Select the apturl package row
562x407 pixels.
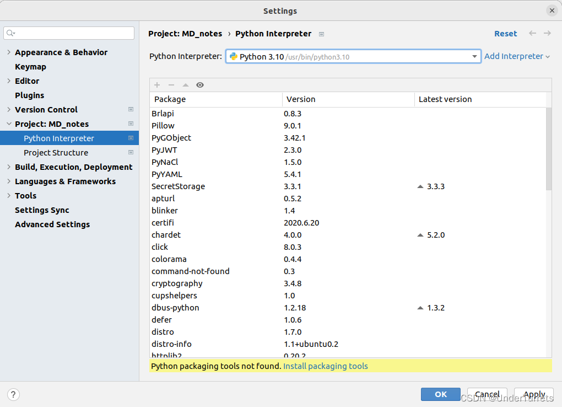click(348, 199)
